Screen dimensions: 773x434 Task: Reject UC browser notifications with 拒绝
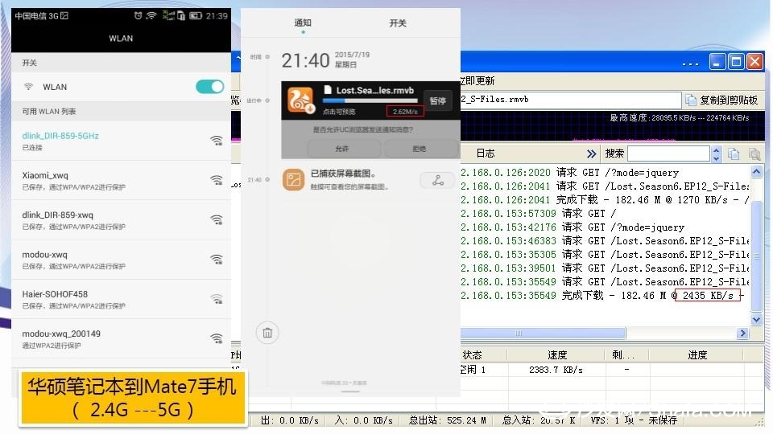[420, 148]
